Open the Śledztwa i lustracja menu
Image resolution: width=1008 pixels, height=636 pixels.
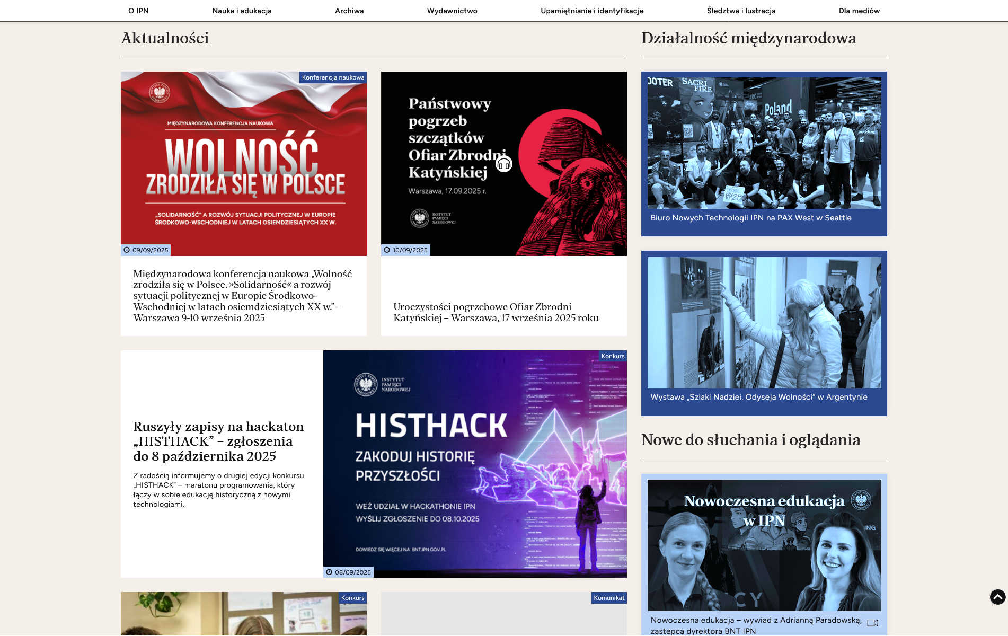(x=741, y=11)
